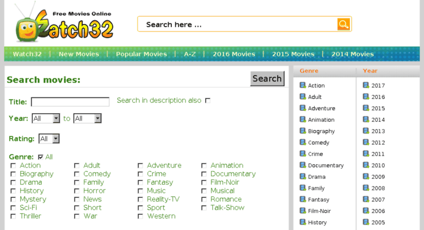
Task: Click the icon beside Action genre in sidebar
Action: (303, 85)
